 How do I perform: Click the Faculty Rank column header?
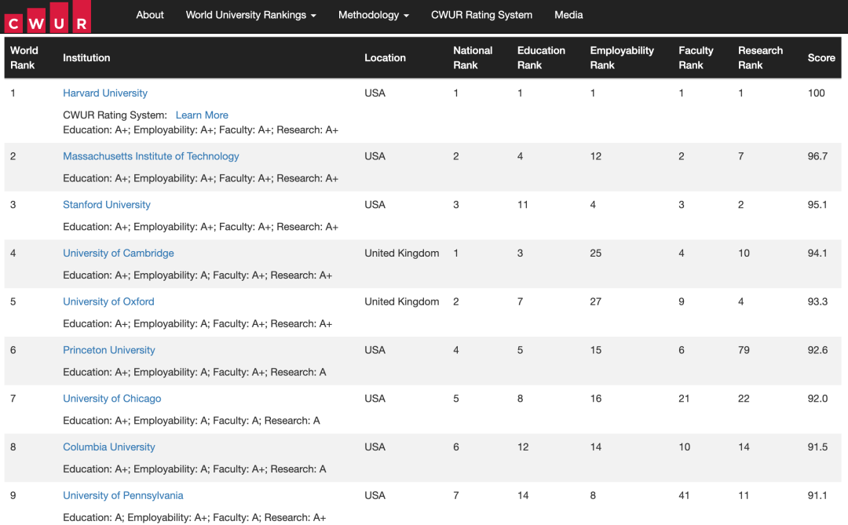(x=696, y=58)
